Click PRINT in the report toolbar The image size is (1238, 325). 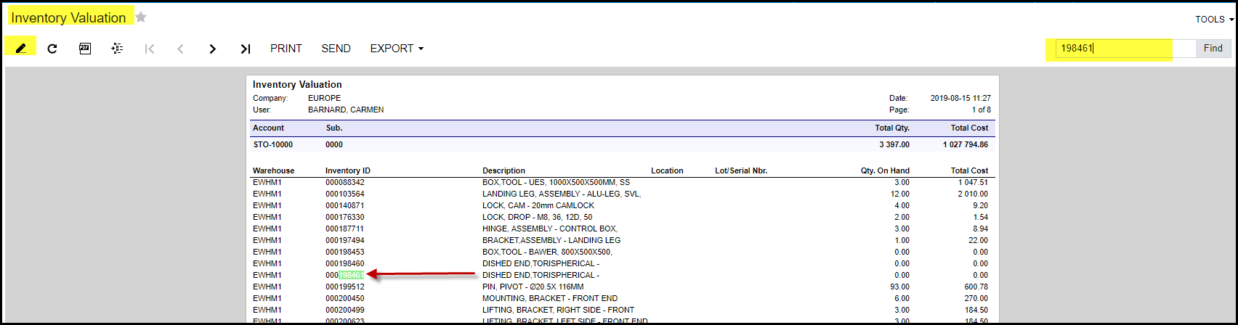pos(286,49)
